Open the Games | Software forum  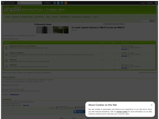point(16,53)
